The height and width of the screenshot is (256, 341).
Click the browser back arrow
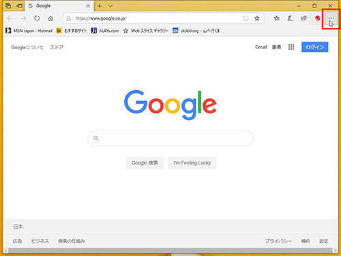pyautogui.click(x=10, y=18)
